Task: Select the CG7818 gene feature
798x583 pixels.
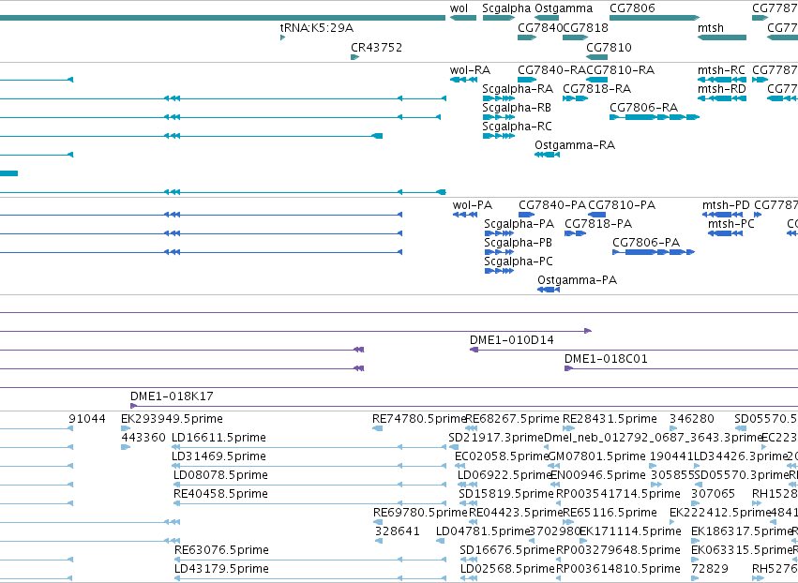Action: (x=576, y=37)
